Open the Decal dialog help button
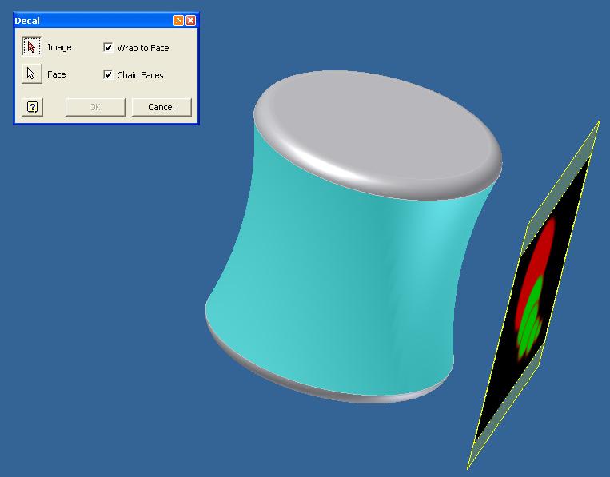This screenshot has height=477, width=610. pyautogui.click(x=32, y=107)
